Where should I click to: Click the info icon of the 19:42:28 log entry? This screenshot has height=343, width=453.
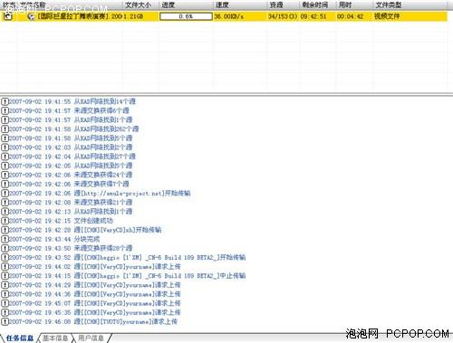[5, 230]
